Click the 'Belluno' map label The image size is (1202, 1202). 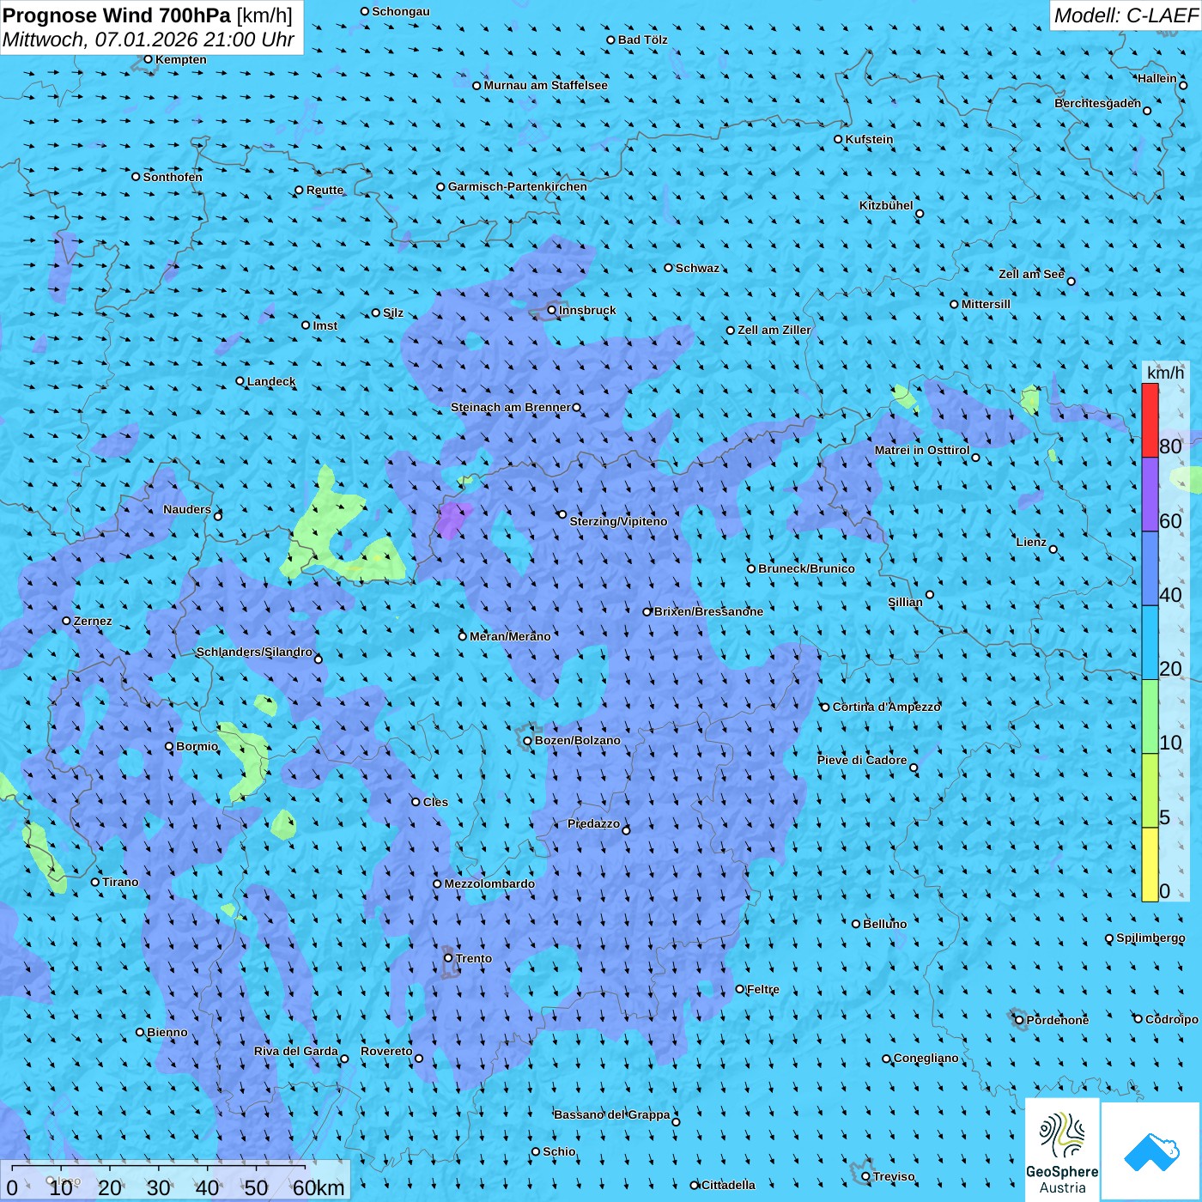click(884, 924)
